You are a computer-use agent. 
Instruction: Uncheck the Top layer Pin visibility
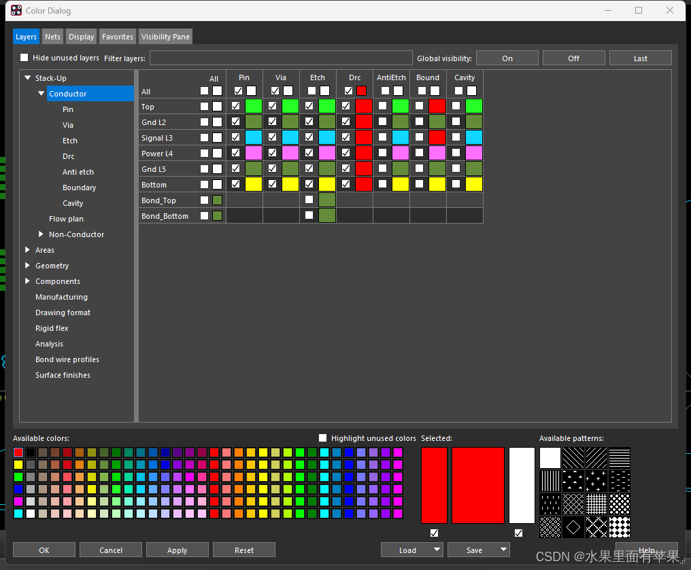point(236,106)
